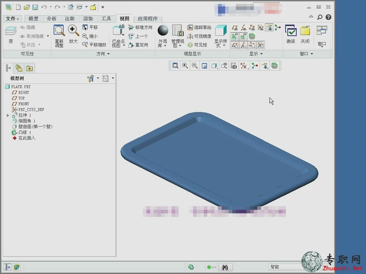This screenshot has width=366, height=274.
Task: Redo the last undone action
Action: [x=58, y=7]
